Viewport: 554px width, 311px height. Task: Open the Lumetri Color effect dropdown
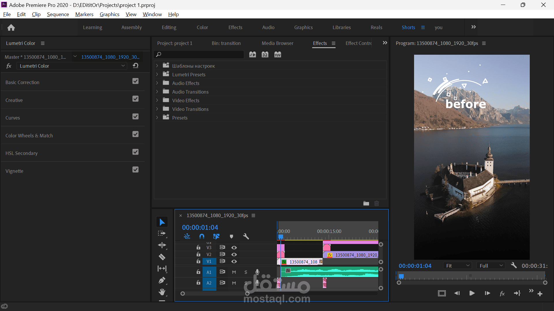click(x=72, y=66)
